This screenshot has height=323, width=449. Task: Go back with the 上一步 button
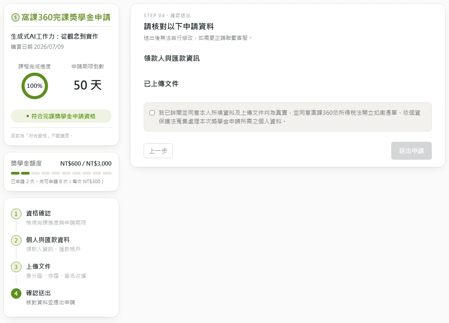(158, 151)
